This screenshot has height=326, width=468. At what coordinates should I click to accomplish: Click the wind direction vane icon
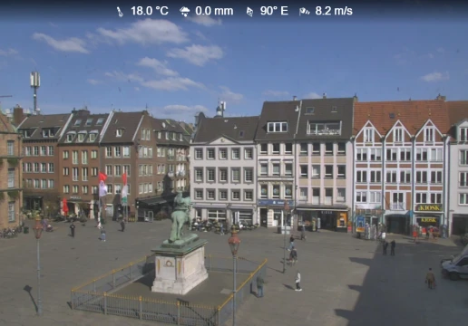click(249, 12)
